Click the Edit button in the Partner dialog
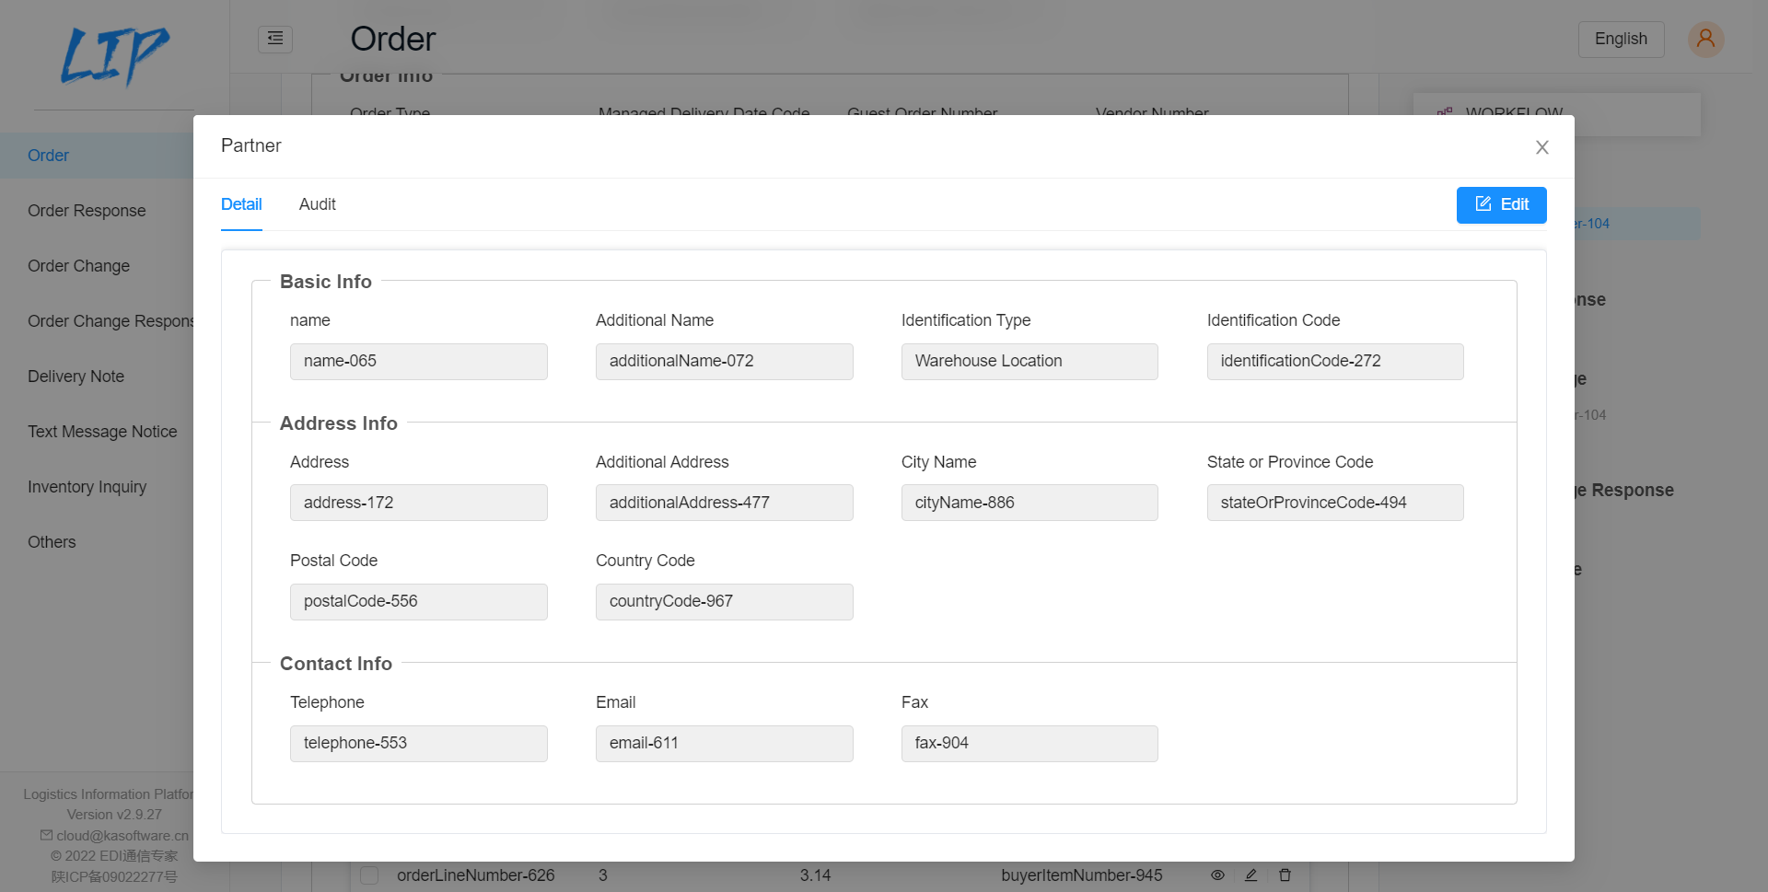Screen dimensions: 1768x892 [1501, 204]
